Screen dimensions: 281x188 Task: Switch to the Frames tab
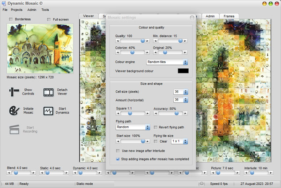[229, 16]
